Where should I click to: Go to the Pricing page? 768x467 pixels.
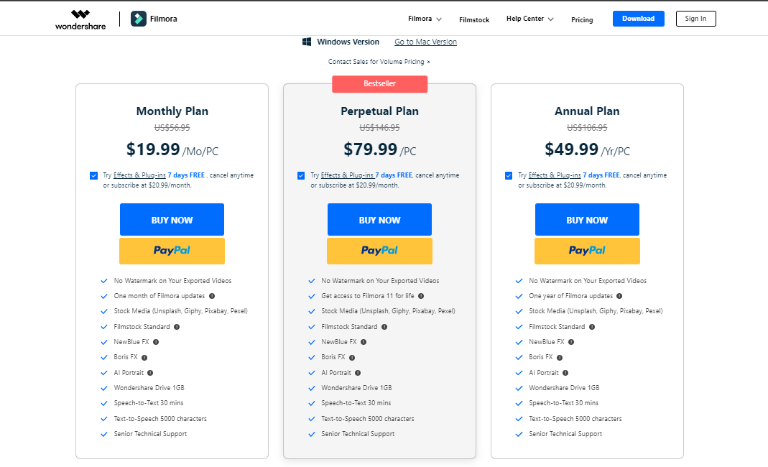(582, 19)
